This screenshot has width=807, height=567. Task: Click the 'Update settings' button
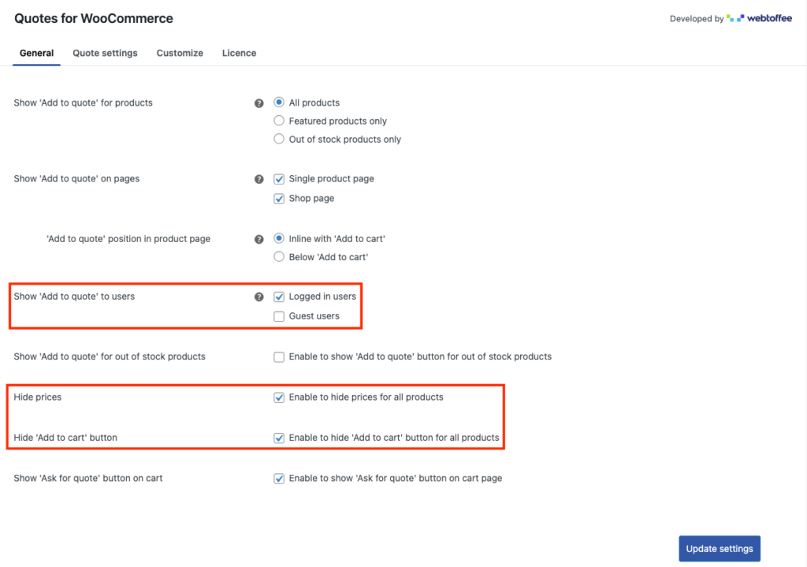coord(719,549)
